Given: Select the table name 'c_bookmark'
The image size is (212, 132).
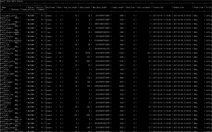Looking at the screenshot, I should (x=6, y=103).
